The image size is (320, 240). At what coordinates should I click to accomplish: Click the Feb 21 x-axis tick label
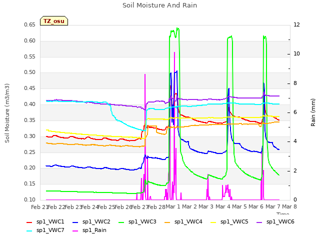[39, 207]
